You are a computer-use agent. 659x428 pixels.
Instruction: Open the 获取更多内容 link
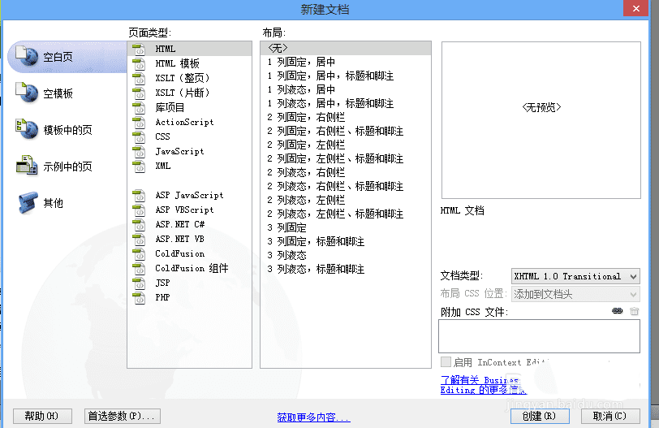313,417
